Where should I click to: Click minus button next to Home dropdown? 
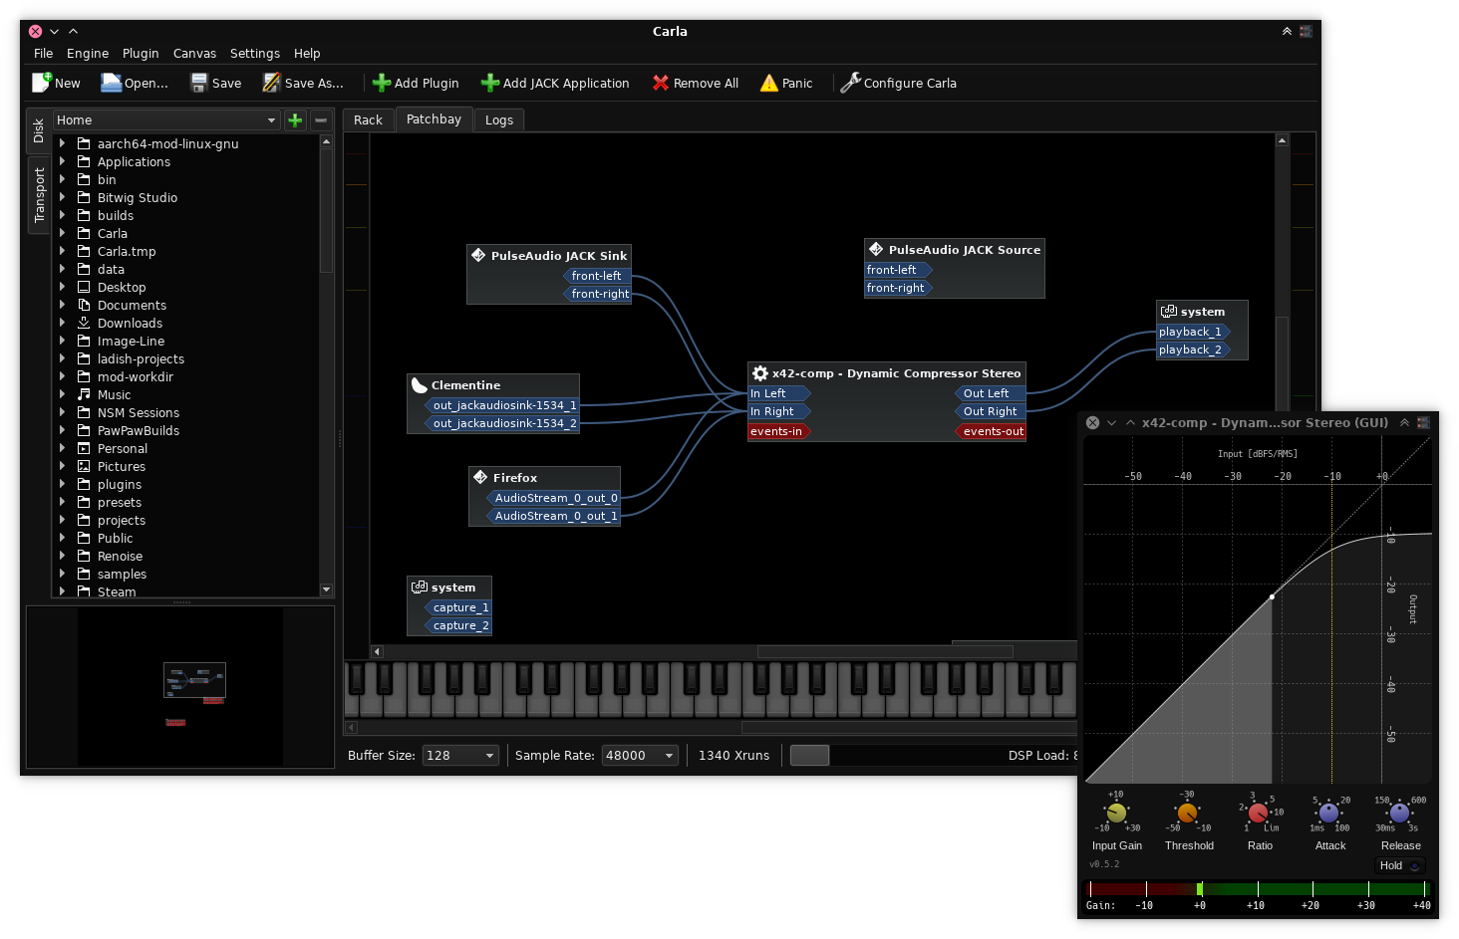pyautogui.click(x=321, y=120)
